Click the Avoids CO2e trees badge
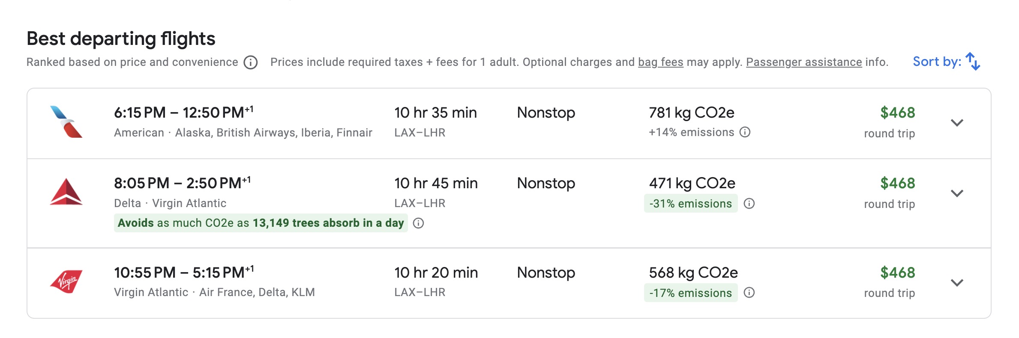This screenshot has height=338, width=1019. [x=259, y=223]
